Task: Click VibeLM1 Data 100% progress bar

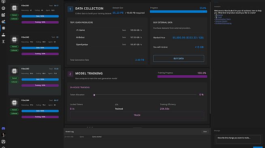Action: (40, 16)
